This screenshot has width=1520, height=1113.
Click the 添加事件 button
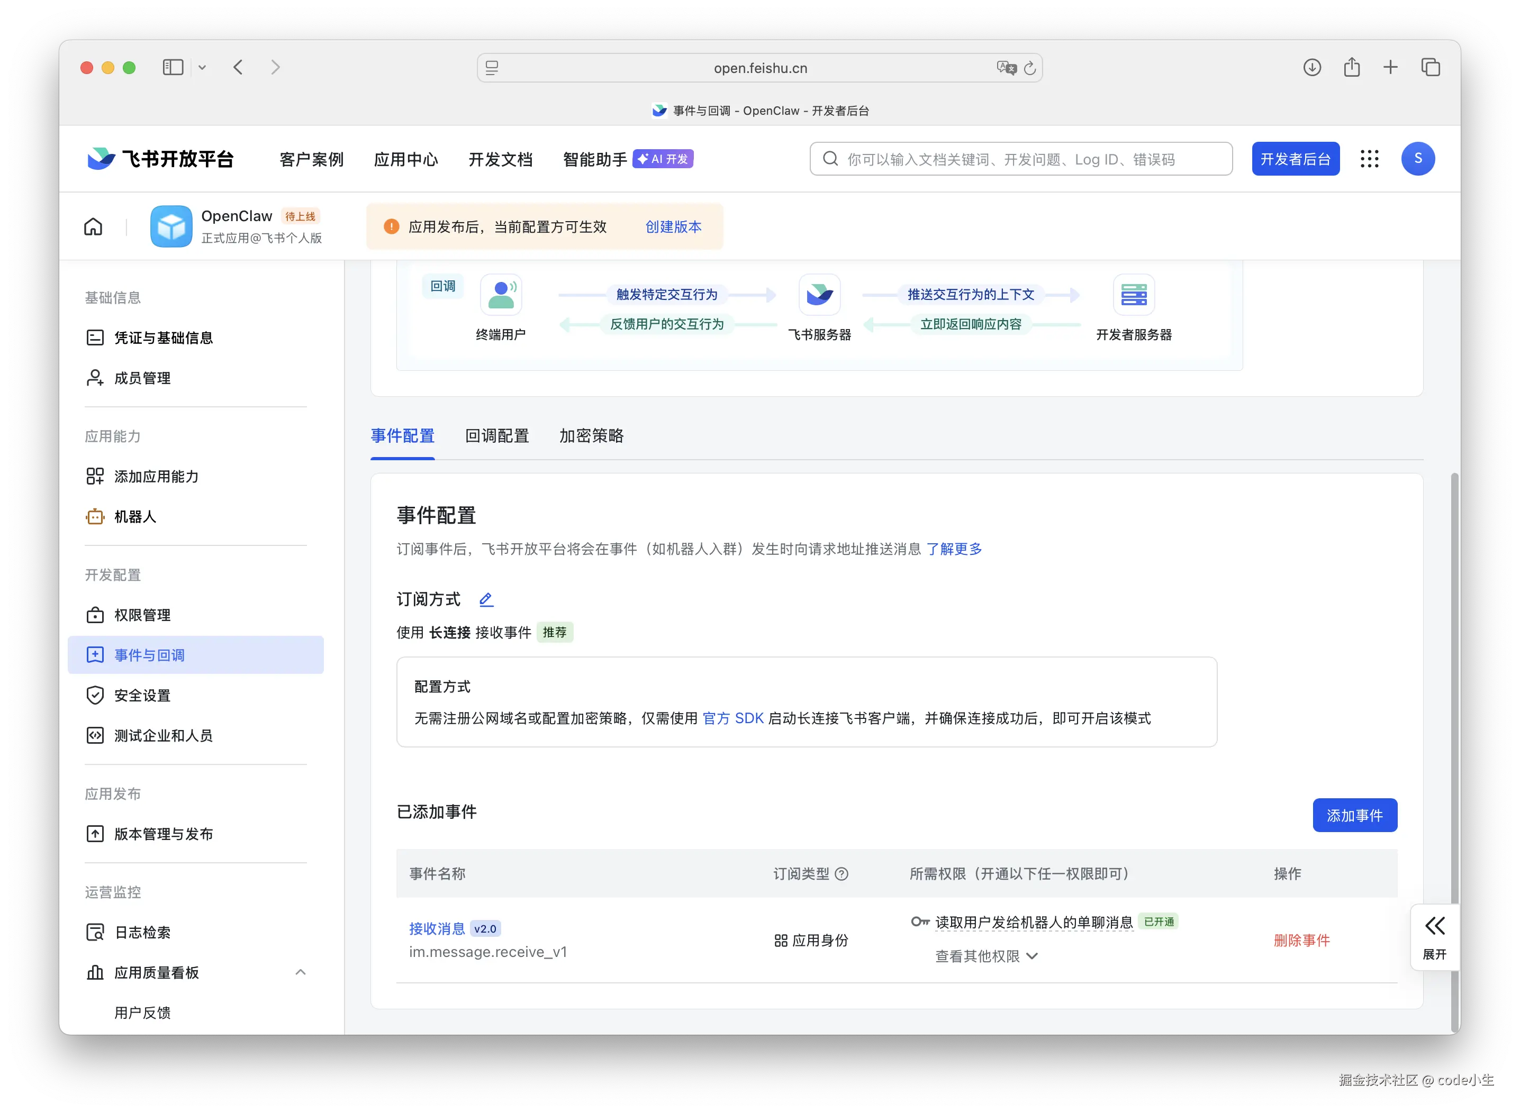[1354, 815]
